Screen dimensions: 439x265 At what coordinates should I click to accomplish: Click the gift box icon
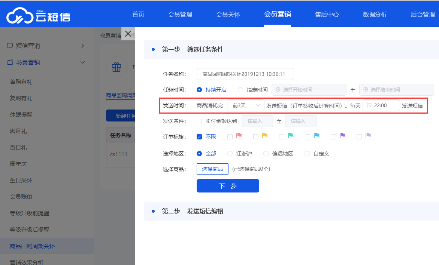[x=116, y=67]
